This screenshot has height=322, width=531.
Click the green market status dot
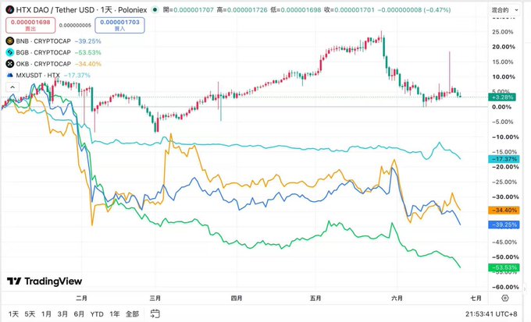pyautogui.click(x=155, y=10)
